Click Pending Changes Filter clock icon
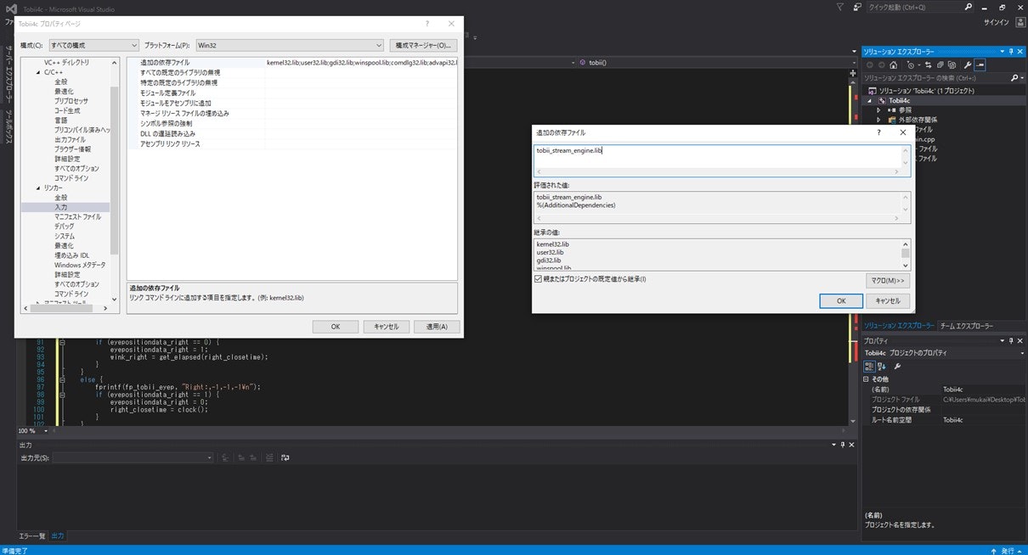Viewport: 1028px width, 555px height. tap(912, 64)
